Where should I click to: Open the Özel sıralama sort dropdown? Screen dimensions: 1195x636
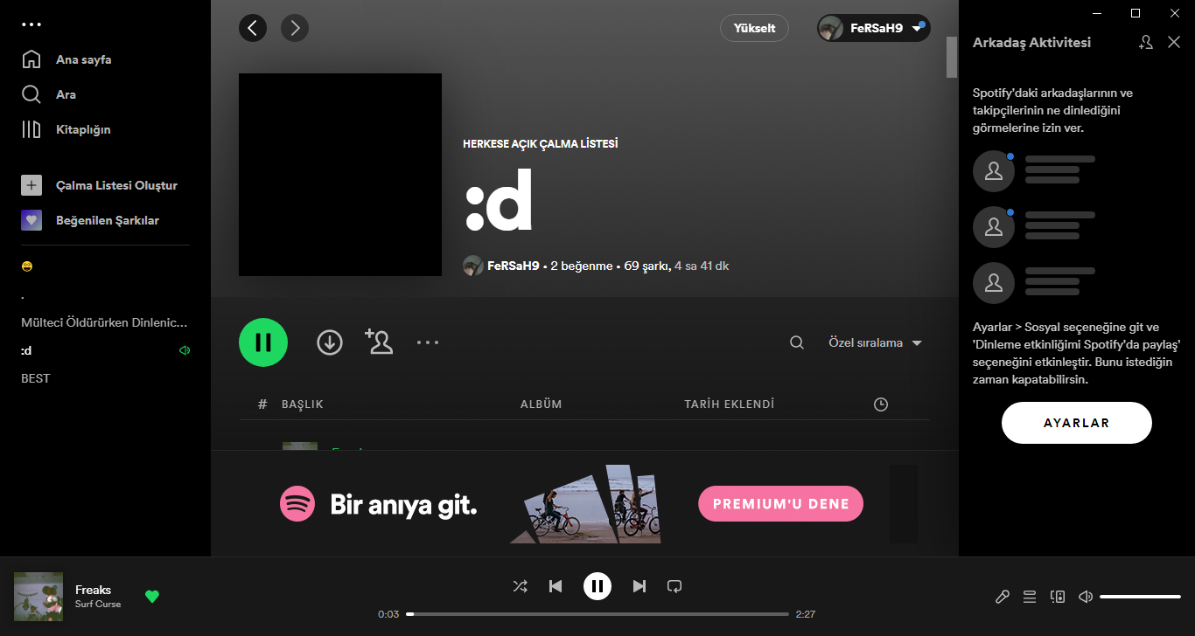(876, 342)
